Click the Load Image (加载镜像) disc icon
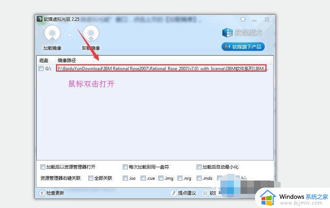Viewport: 330px width, 208px height. tap(52, 33)
